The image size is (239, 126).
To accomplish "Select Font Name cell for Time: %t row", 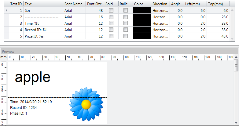I will point(74,23).
